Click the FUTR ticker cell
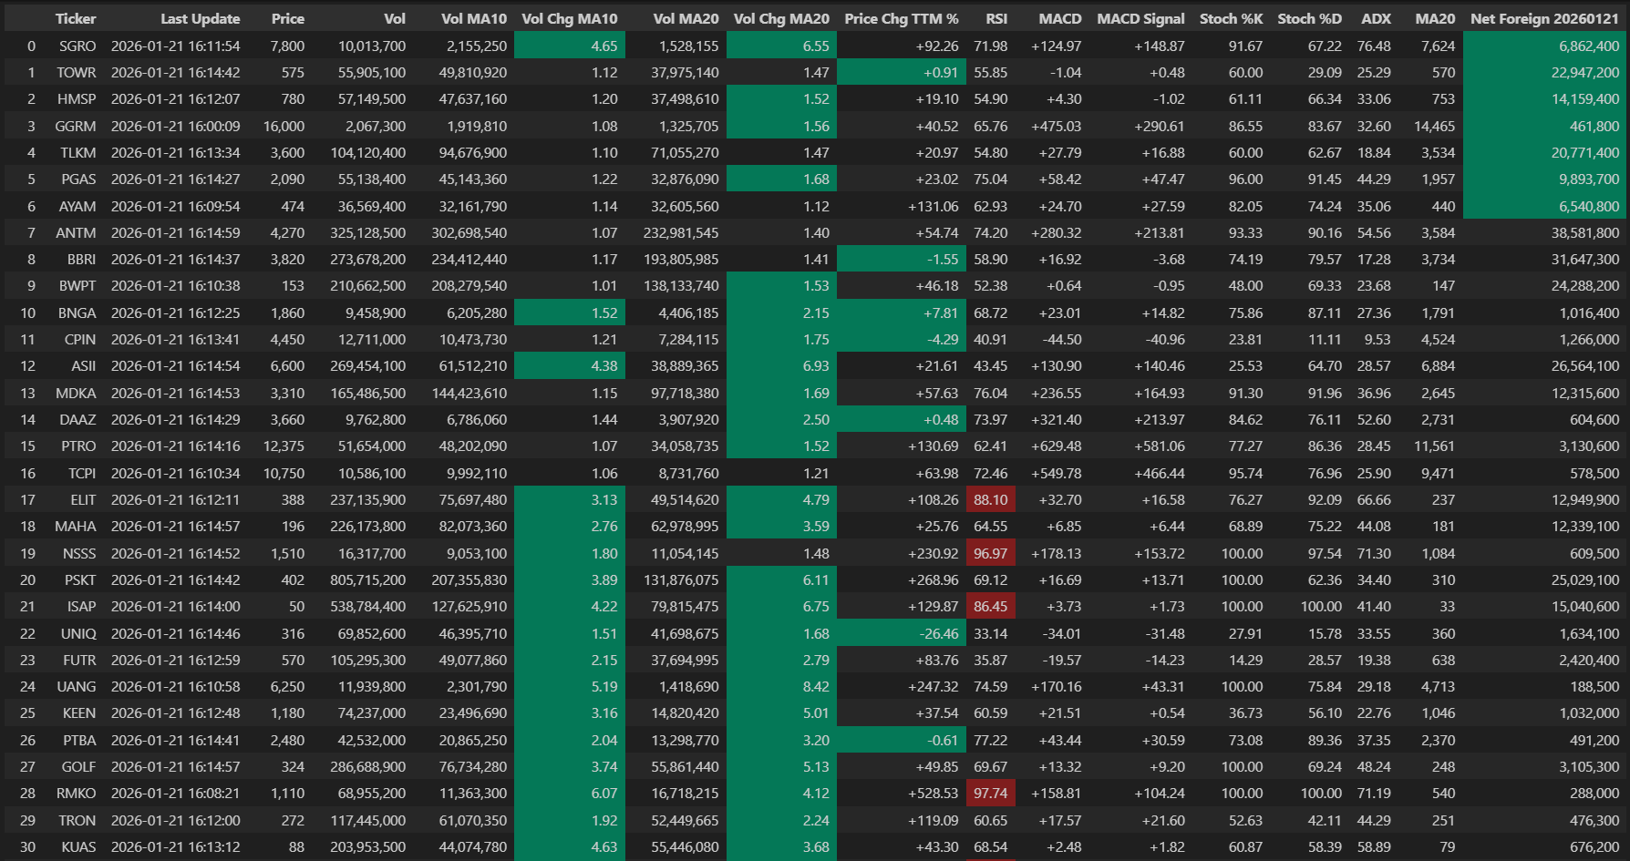 click(79, 660)
